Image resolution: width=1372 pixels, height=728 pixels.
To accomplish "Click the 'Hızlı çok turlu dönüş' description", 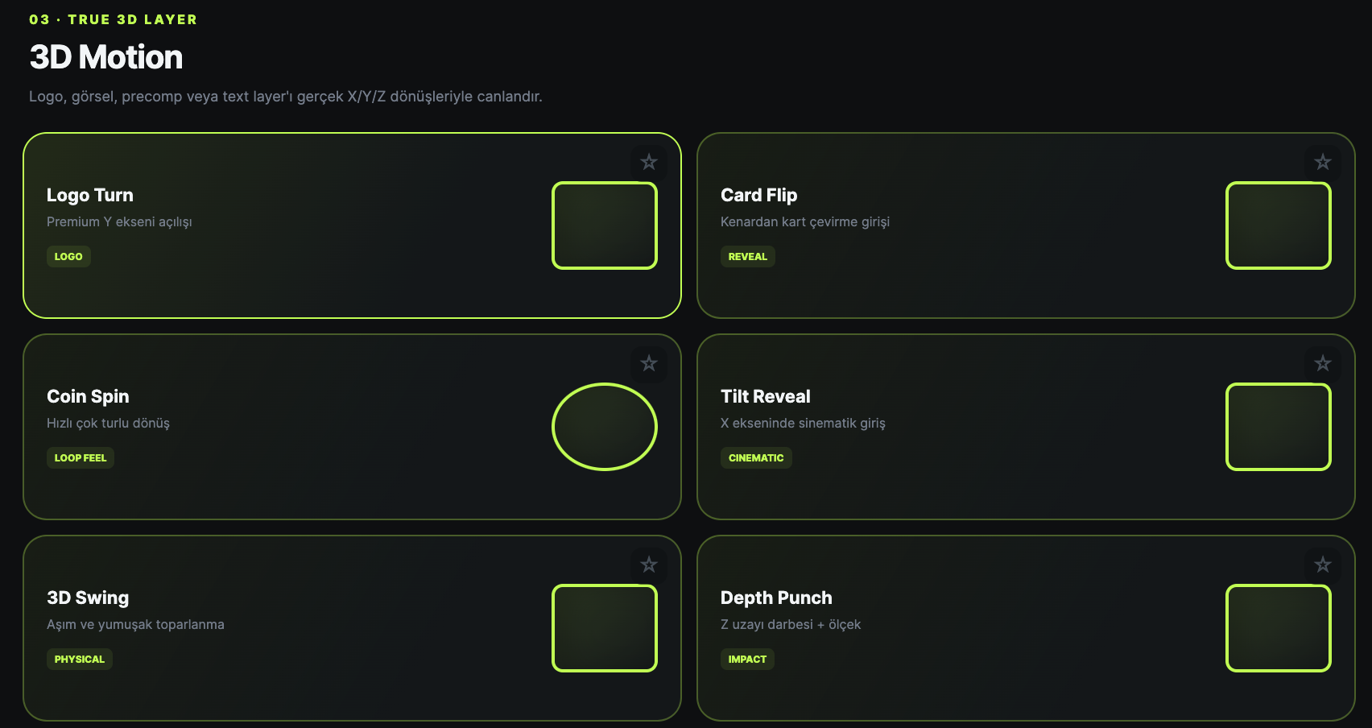I will point(108,423).
